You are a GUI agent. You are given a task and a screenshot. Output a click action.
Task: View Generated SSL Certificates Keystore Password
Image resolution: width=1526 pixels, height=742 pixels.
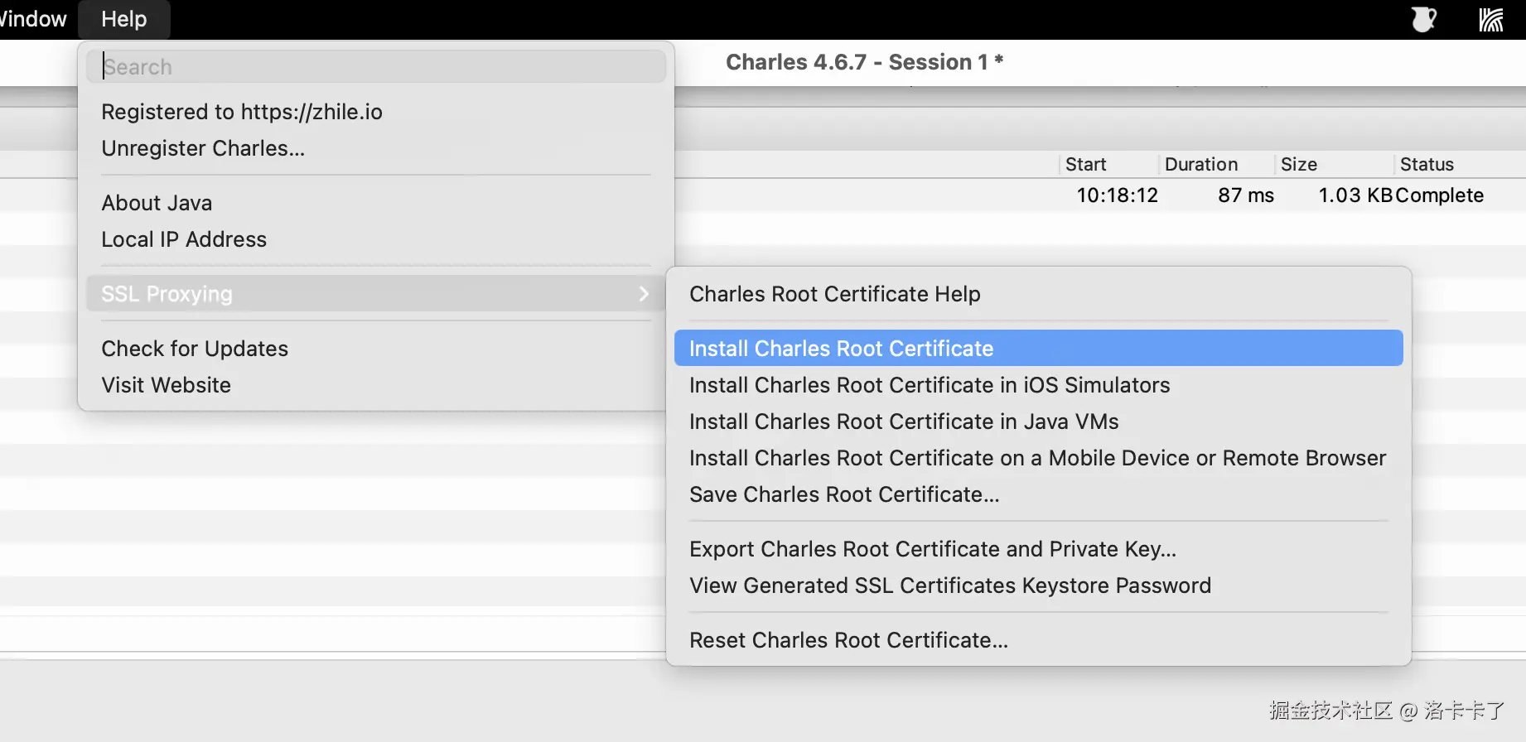pos(1039,585)
